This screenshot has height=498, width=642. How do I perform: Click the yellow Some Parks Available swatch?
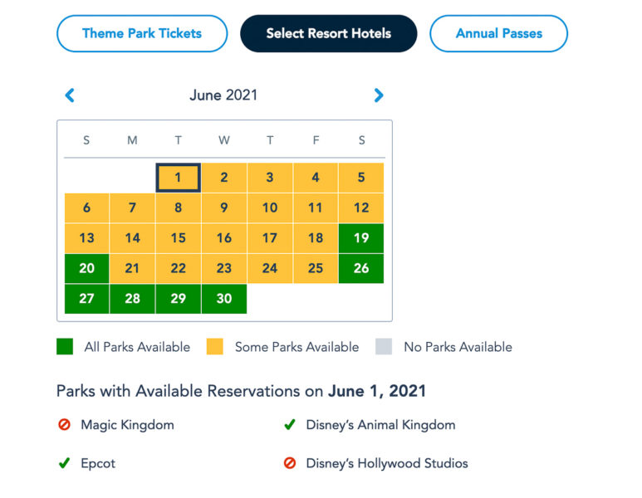215,347
